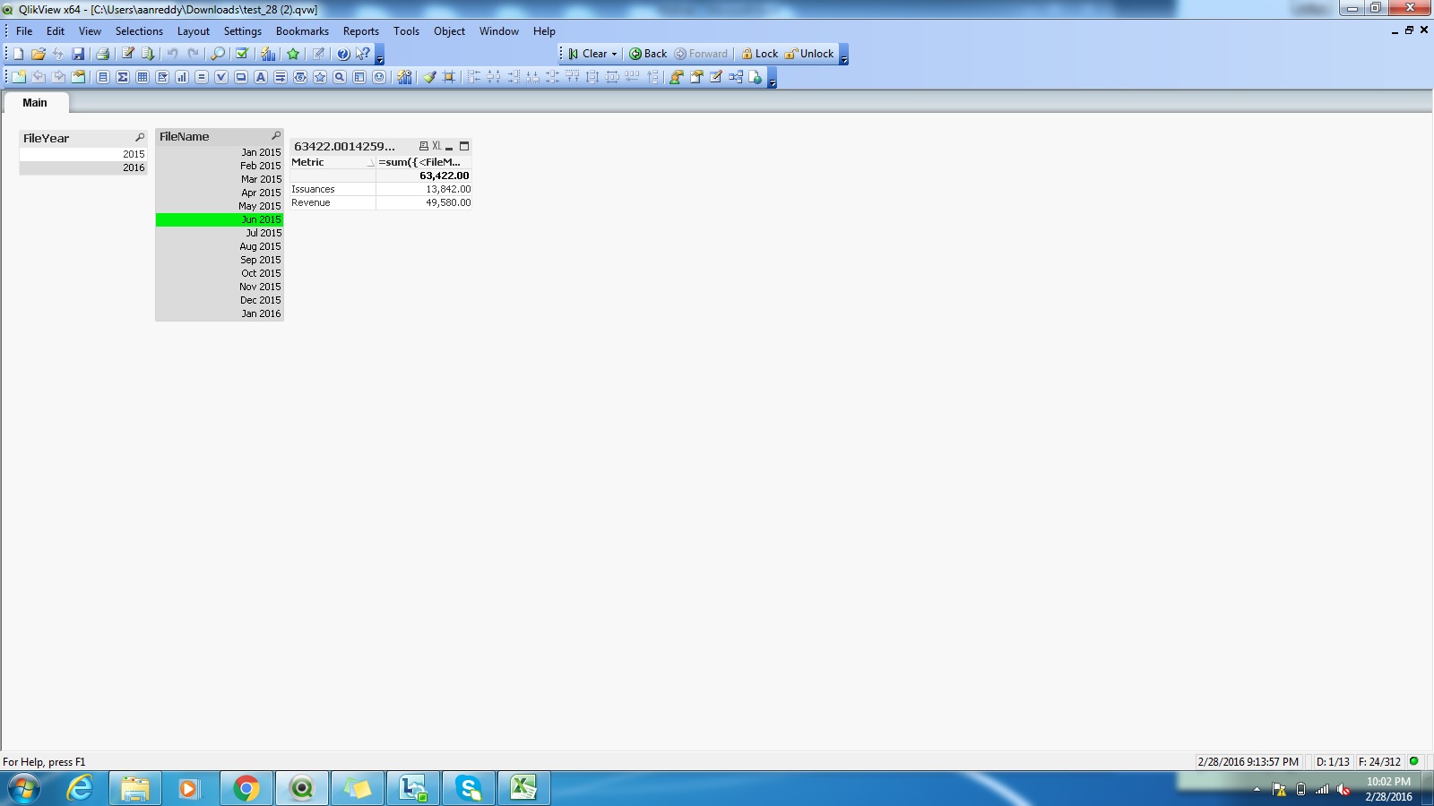The height and width of the screenshot is (806, 1434).
Task: Sort by the Metric column header
Action: 332,162
